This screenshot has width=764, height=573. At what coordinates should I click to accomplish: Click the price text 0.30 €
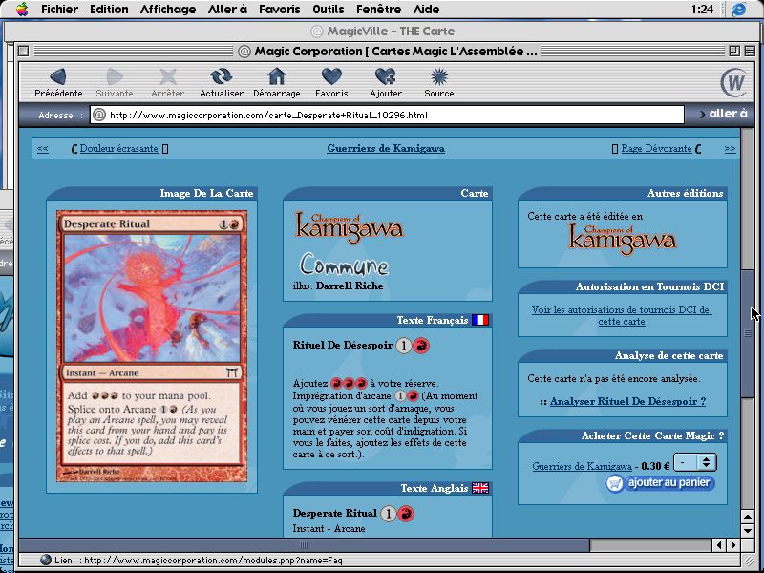tap(655, 466)
